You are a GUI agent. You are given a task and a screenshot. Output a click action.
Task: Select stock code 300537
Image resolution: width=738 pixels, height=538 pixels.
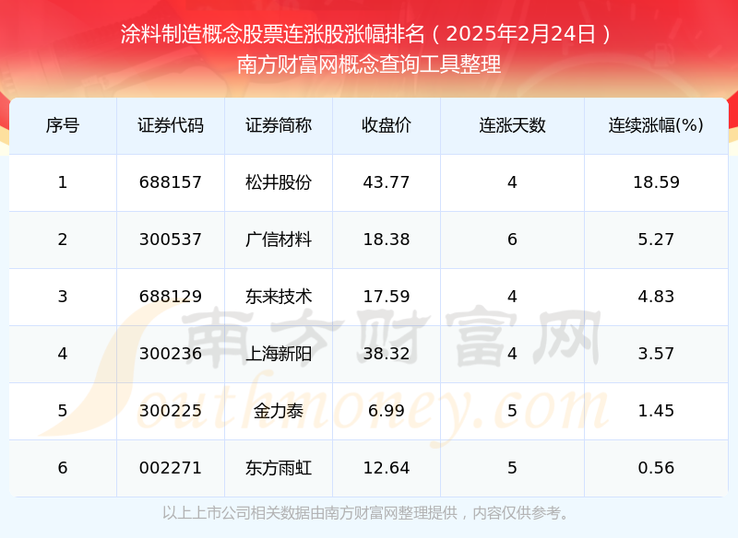point(171,240)
